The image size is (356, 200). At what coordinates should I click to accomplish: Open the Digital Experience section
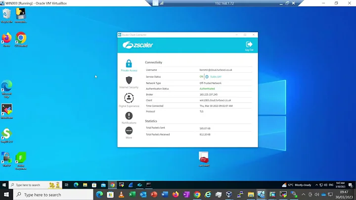pyautogui.click(x=129, y=100)
